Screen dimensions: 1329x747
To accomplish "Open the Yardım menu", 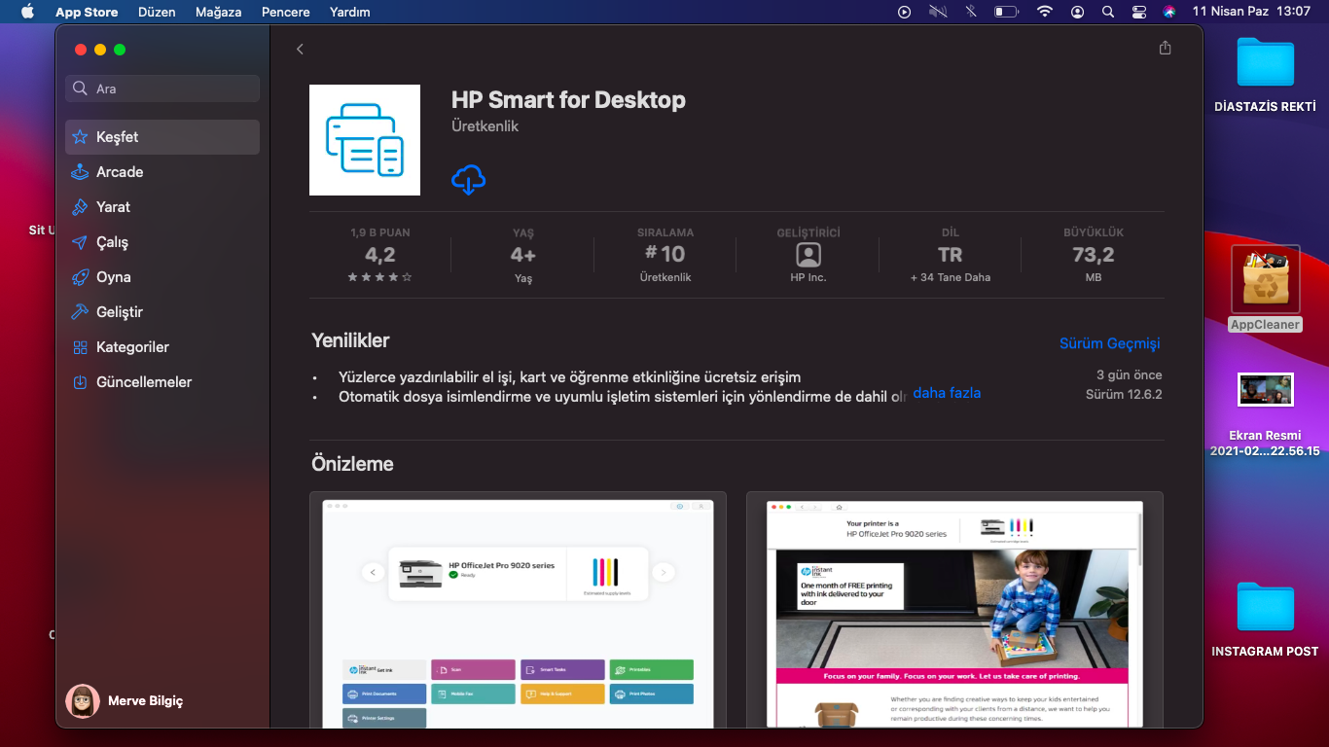I will (x=348, y=12).
